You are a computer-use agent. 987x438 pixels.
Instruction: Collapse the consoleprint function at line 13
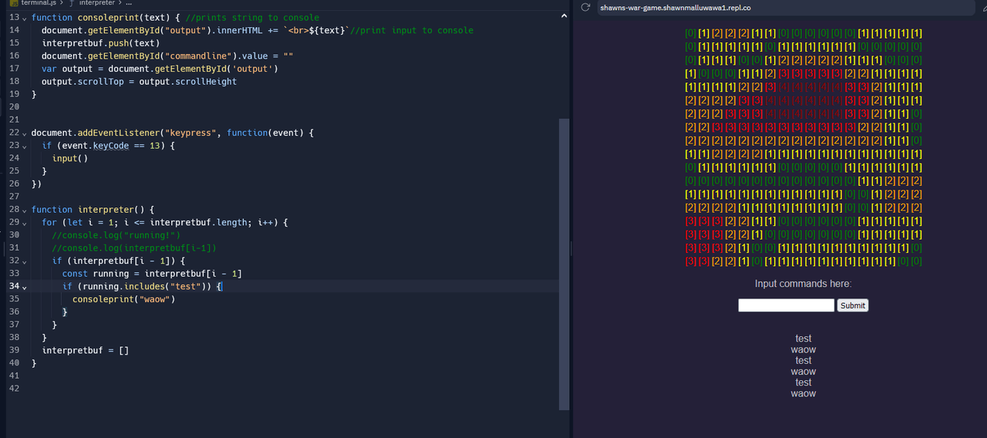click(x=24, y=18)
